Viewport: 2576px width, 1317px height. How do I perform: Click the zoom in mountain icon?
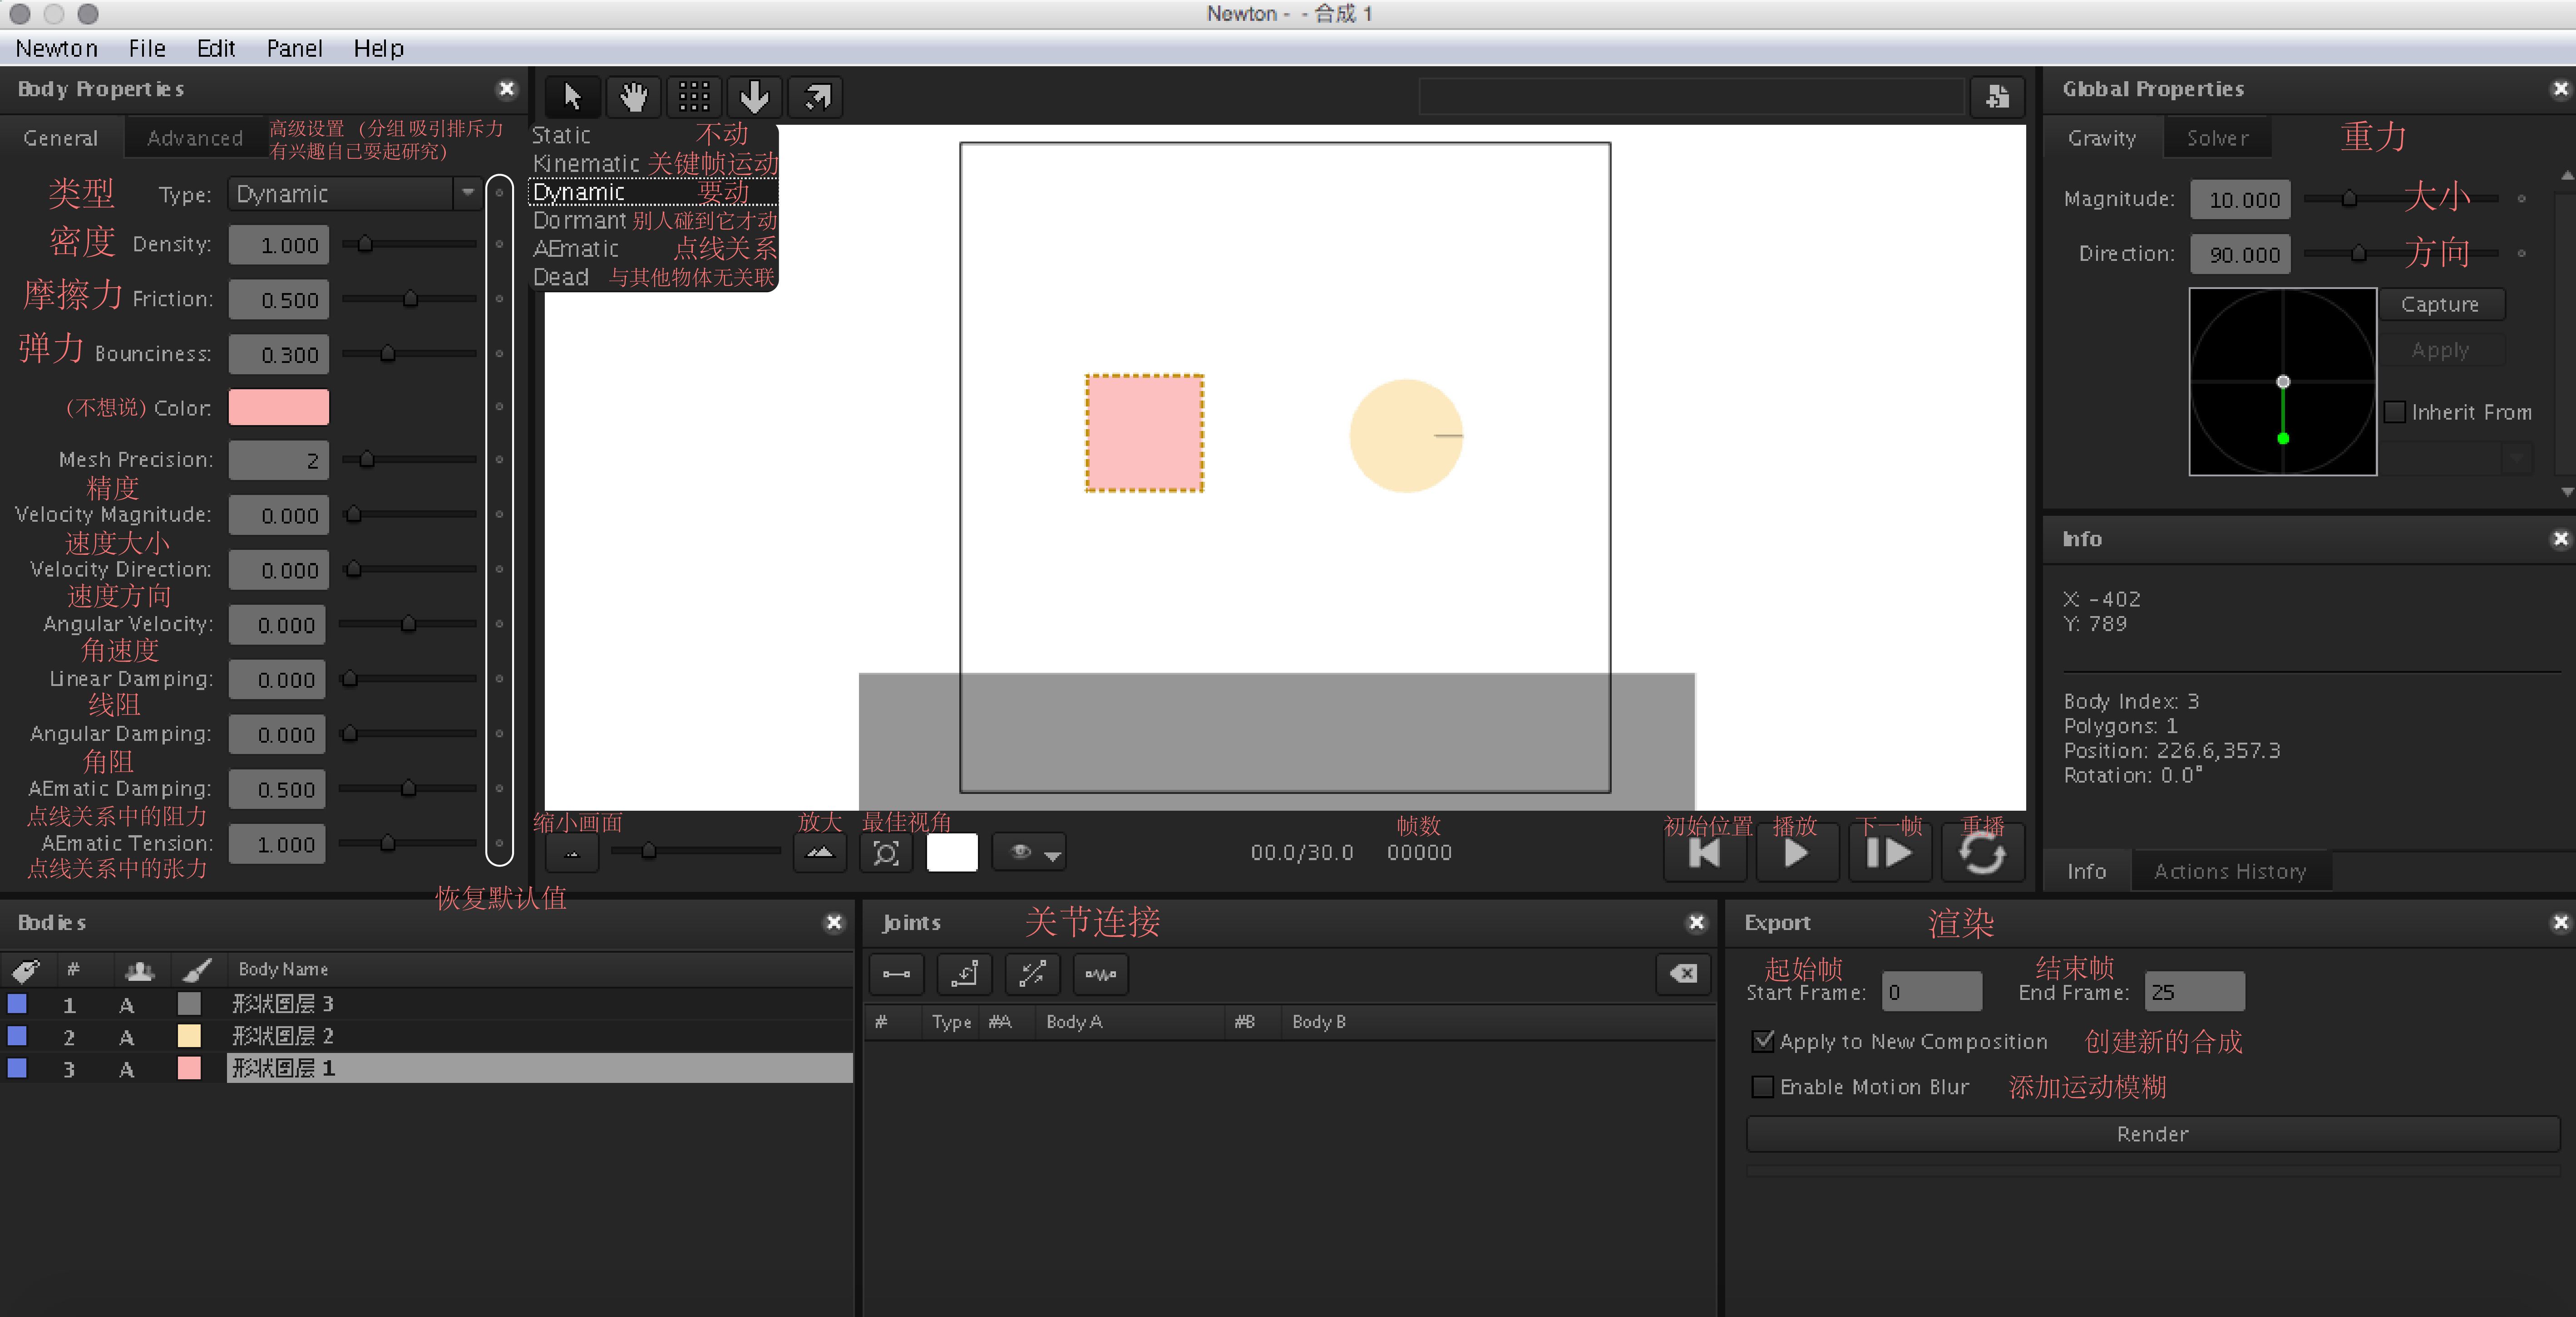(820, 853)
